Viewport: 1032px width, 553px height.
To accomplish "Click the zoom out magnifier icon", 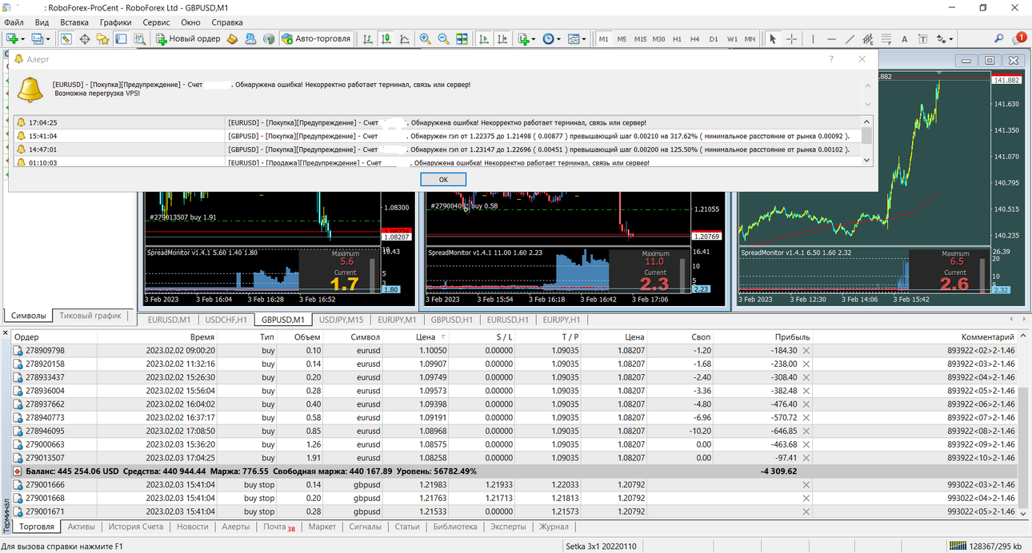I will click(x=443, y=38).
